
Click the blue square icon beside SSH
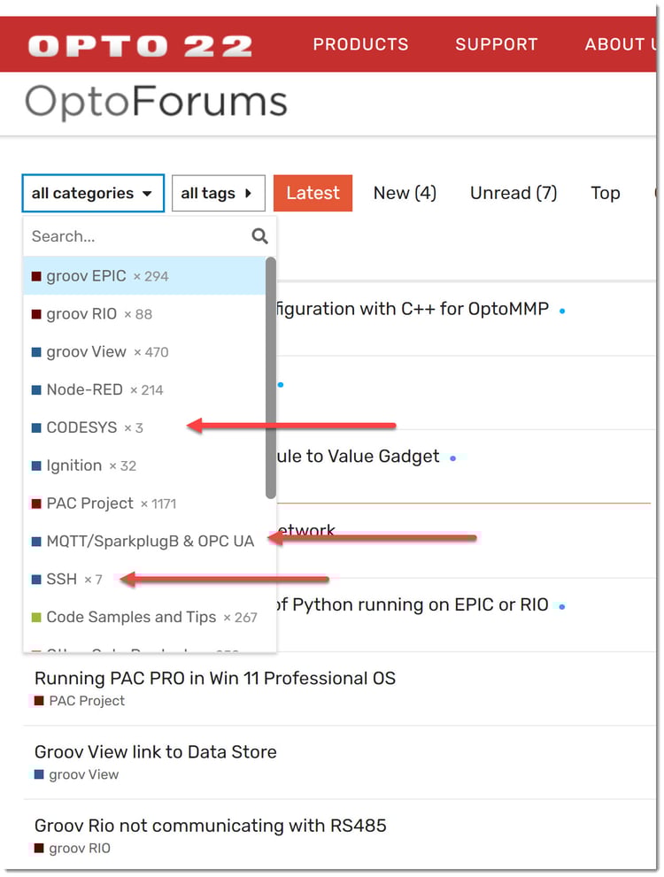(x=36, y=579)
